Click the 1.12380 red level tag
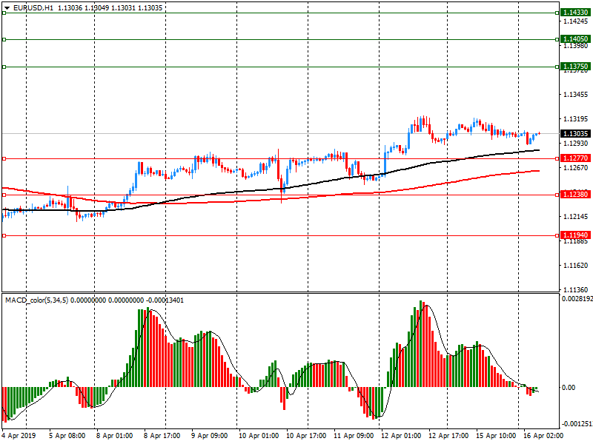The image size is (593, 444). tap(575, 195)
